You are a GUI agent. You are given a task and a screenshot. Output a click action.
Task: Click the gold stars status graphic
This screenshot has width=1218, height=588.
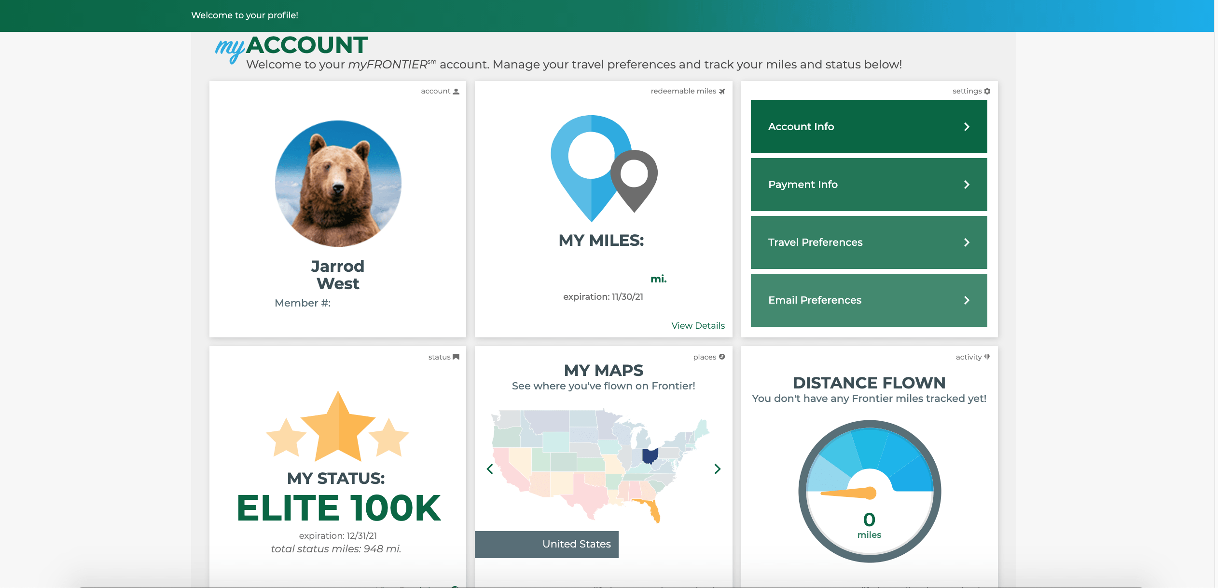coord(338,426)
